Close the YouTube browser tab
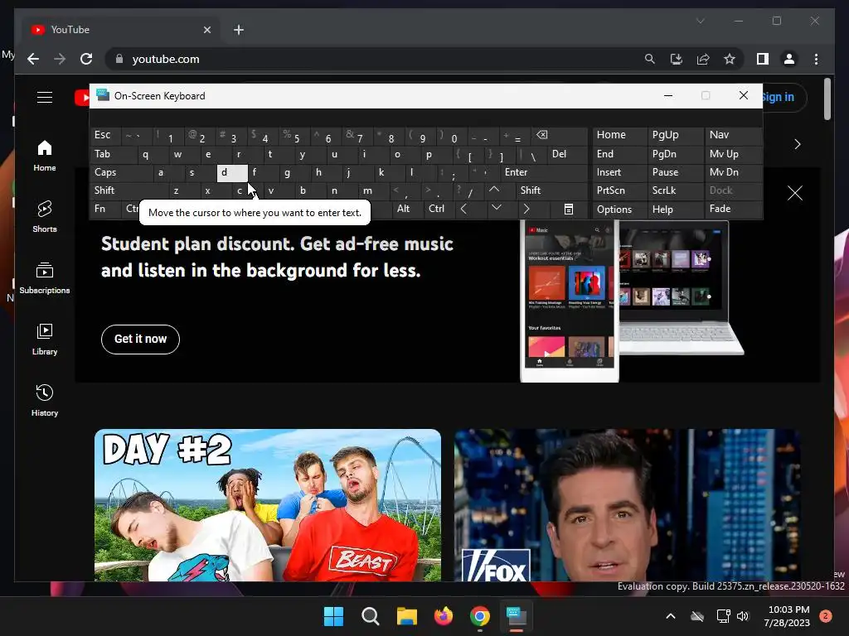 (x=206, y=30)
